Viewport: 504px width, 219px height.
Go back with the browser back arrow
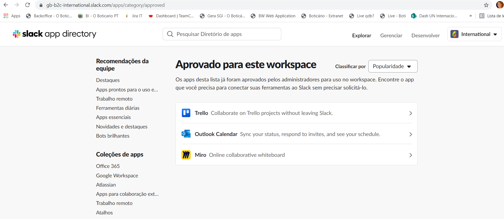(6, 5)
